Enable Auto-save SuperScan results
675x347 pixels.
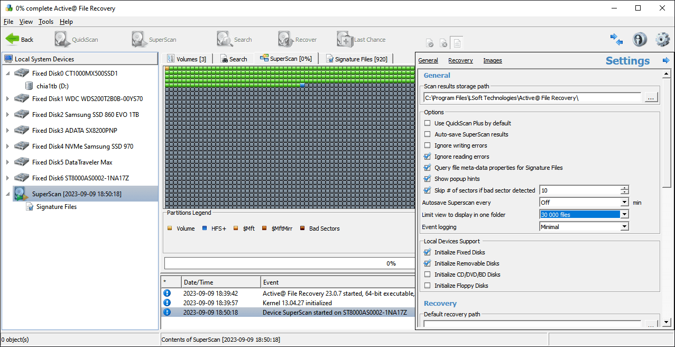[428, 134]
